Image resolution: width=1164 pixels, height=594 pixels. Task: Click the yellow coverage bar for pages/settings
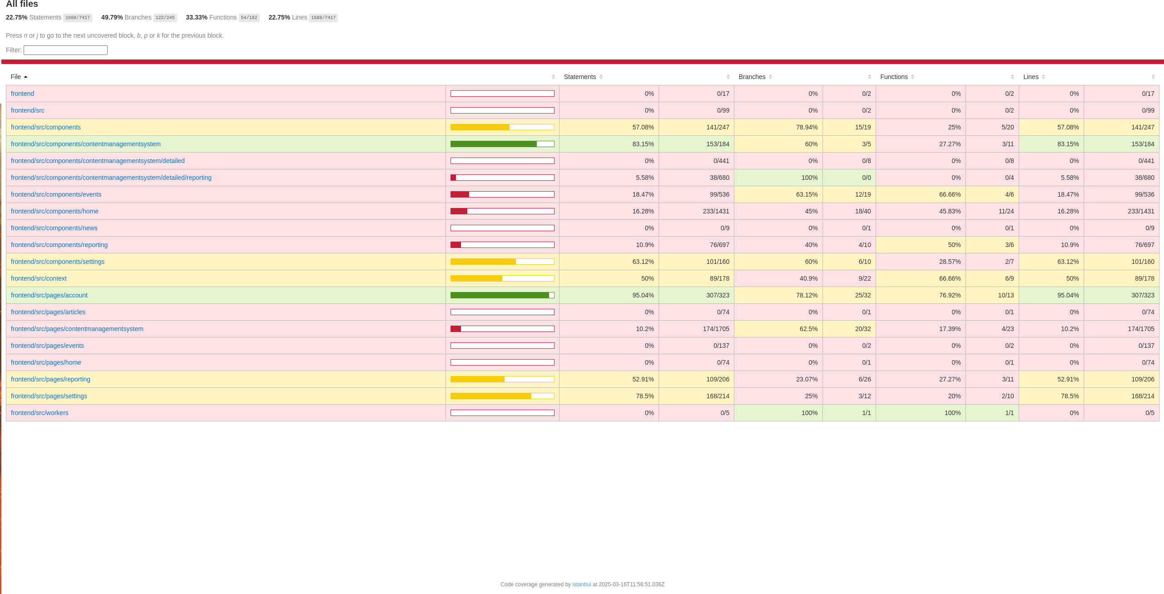tap(490, 396)
